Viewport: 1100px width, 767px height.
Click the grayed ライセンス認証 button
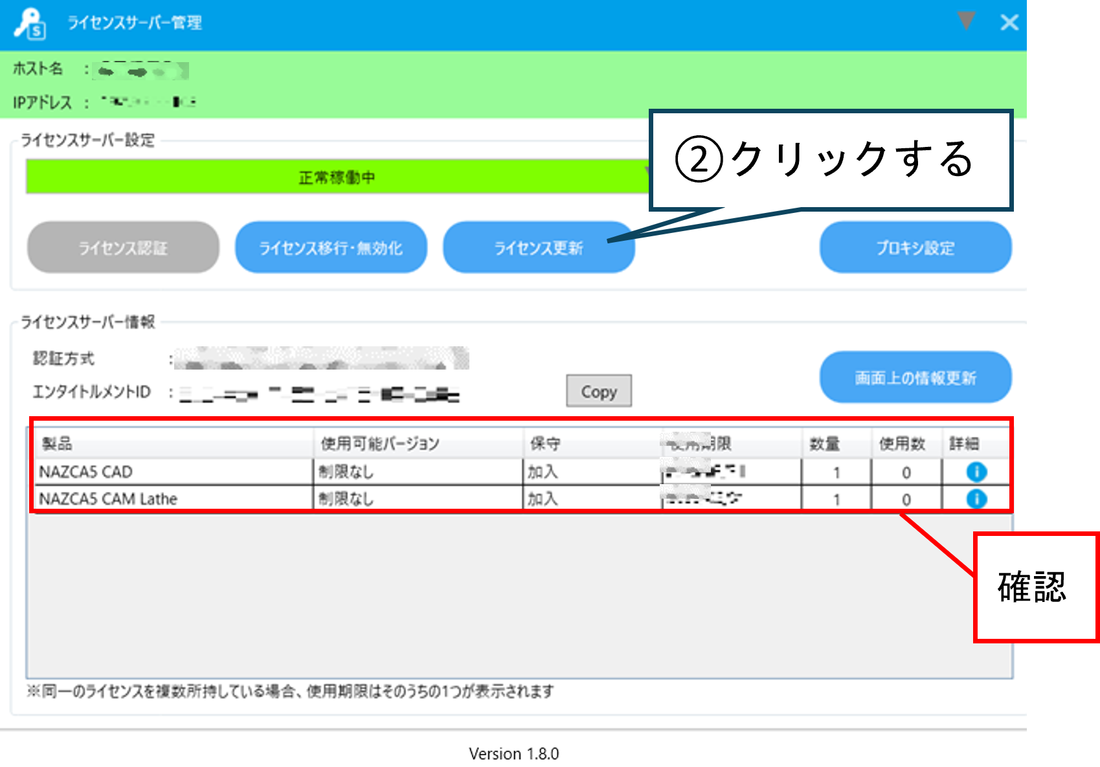[123, 247]
